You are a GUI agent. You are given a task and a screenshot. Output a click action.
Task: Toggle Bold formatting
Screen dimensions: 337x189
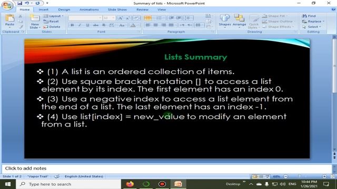click(x=72, y=25)
